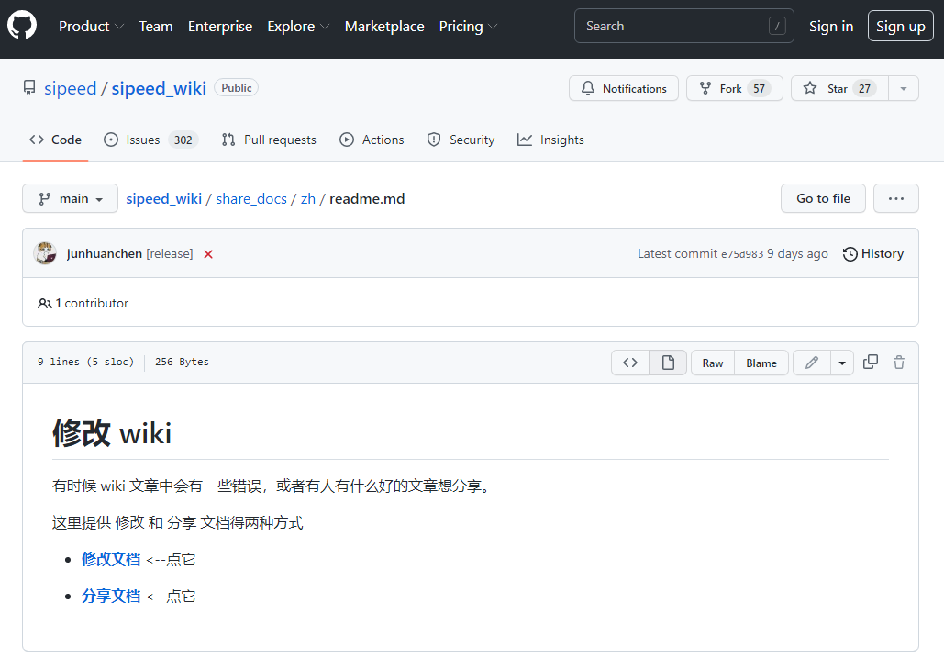Open the star lists dropdown arrow
Image resolution: width=944 pixels, height=670 pixels.
pos(903,89)
